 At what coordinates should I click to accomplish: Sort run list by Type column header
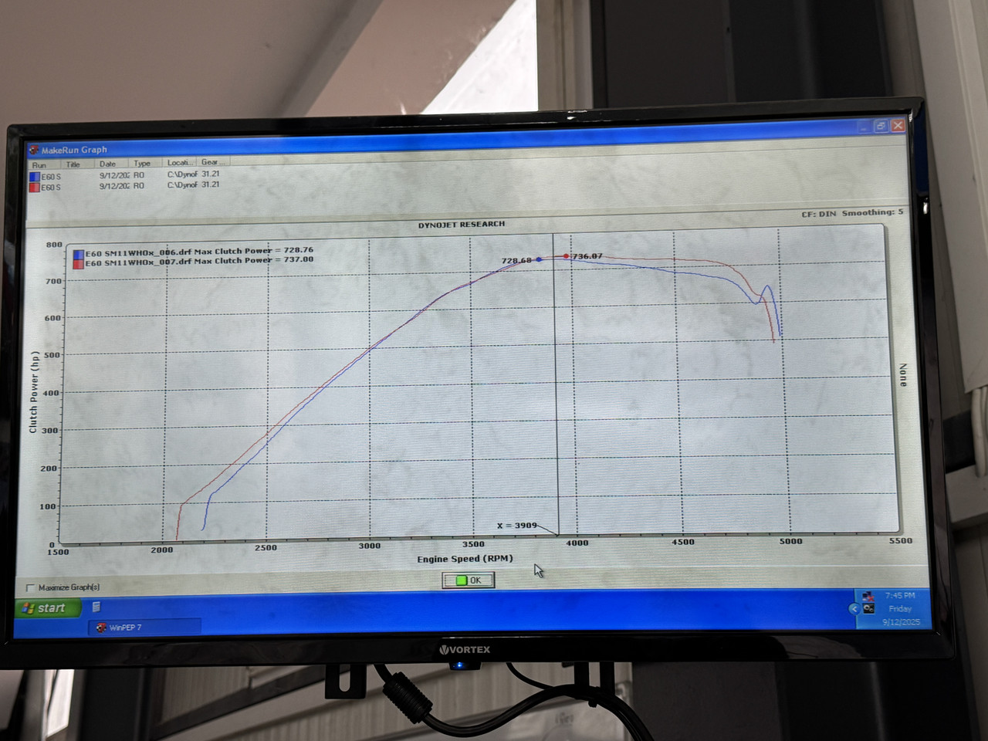point(145,163)
